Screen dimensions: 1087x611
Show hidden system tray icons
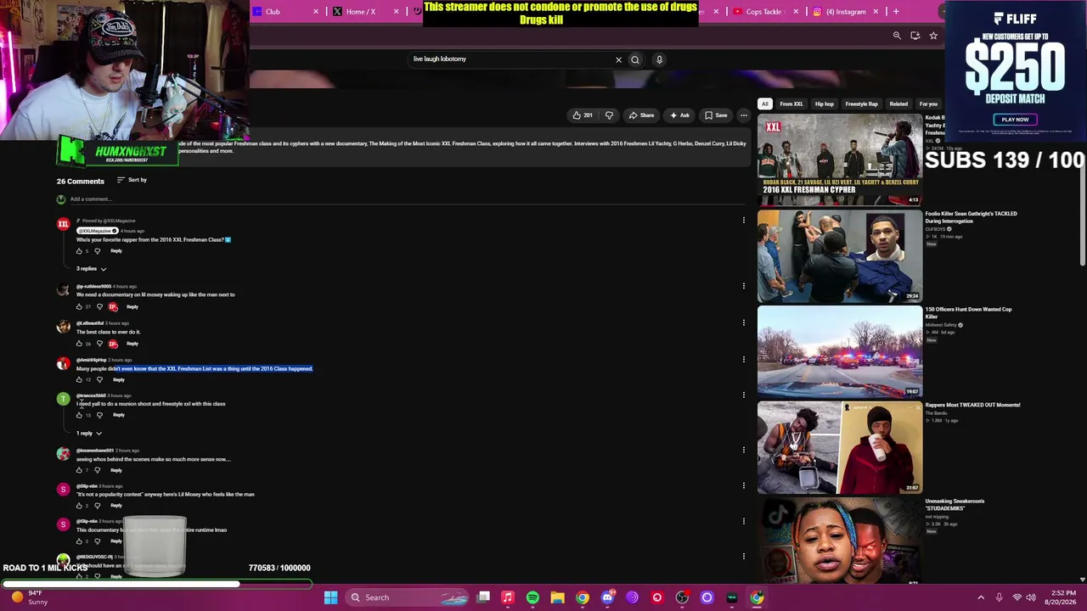pyautogui.click(x=981, y=597)
